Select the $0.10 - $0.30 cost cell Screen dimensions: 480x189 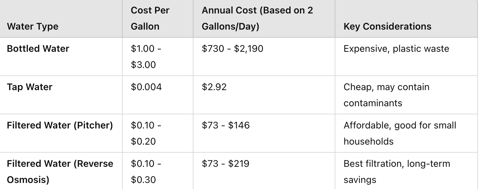pos(146,172)
